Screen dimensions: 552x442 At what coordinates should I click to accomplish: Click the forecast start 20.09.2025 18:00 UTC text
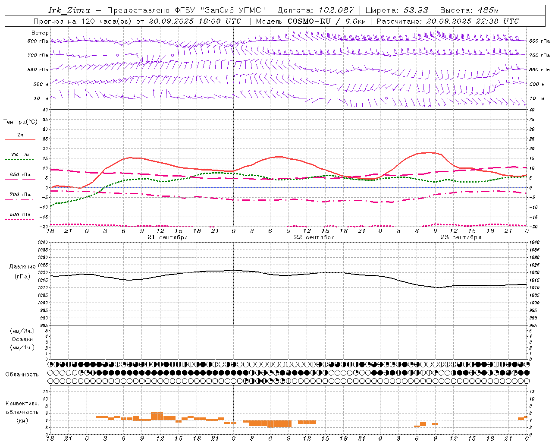(195, 21)
